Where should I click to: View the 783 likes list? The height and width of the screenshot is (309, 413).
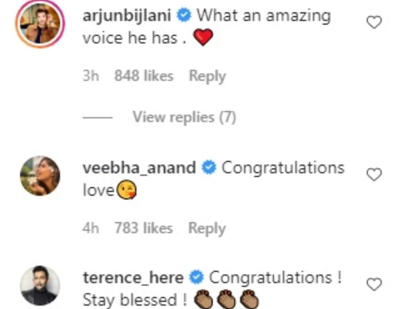(144, 228)
